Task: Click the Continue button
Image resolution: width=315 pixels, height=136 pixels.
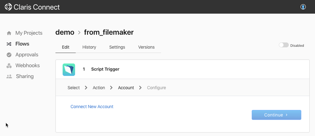Action: [276, 115]
